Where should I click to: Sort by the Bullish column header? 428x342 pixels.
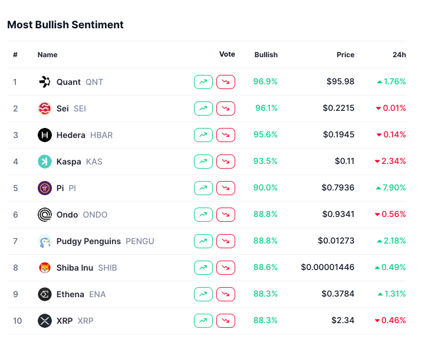coord(266,55)
